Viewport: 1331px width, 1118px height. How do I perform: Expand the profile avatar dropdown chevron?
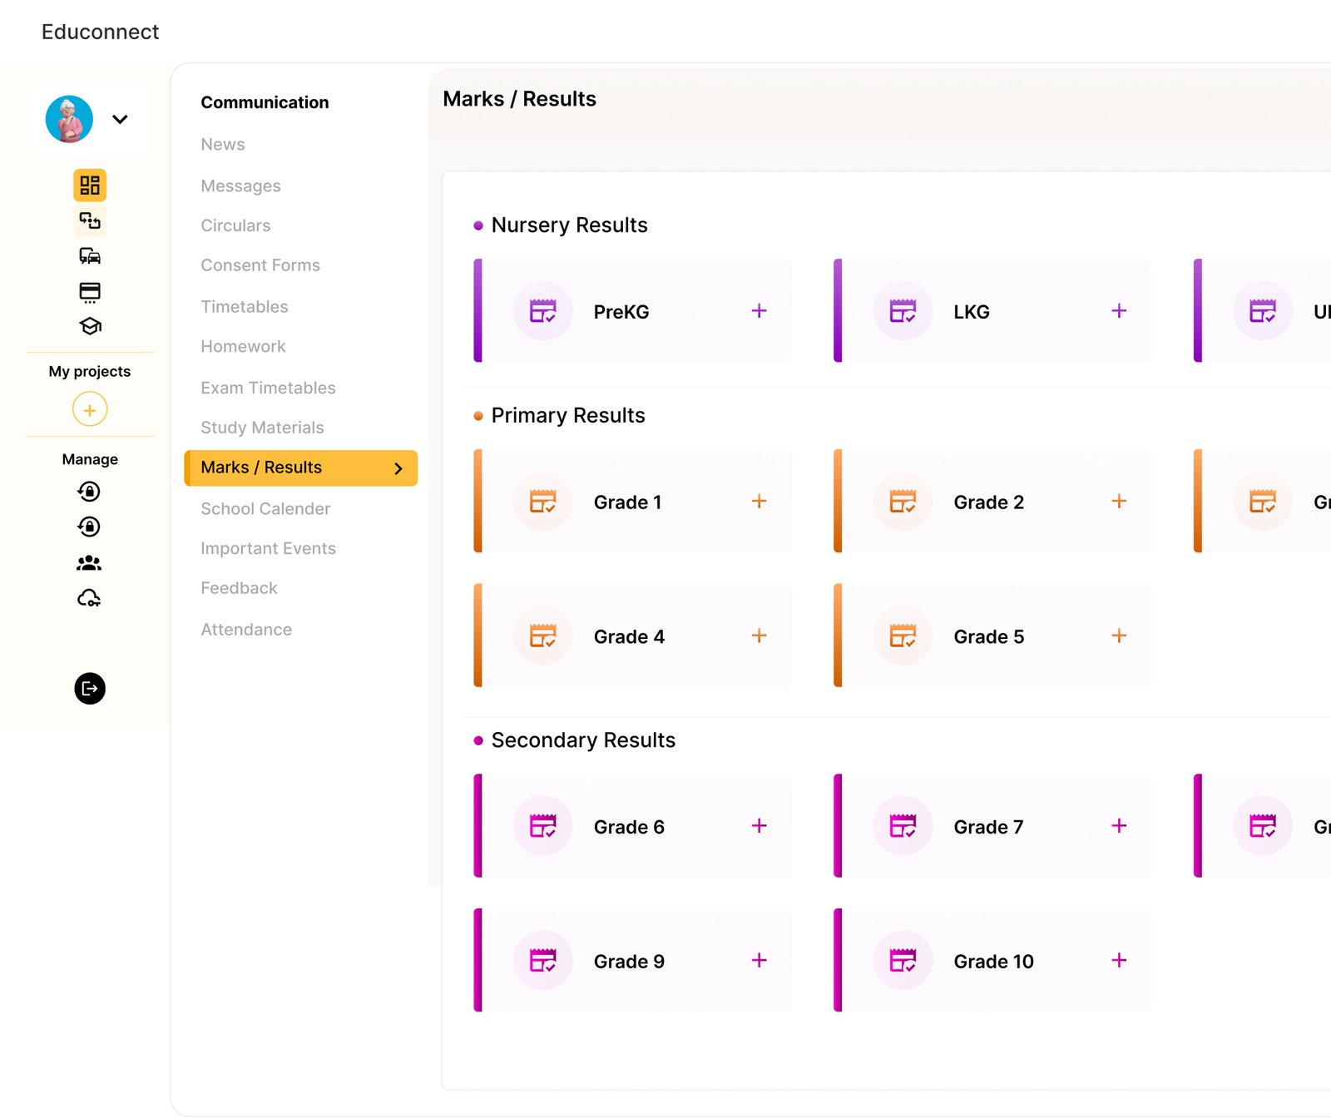121,119
